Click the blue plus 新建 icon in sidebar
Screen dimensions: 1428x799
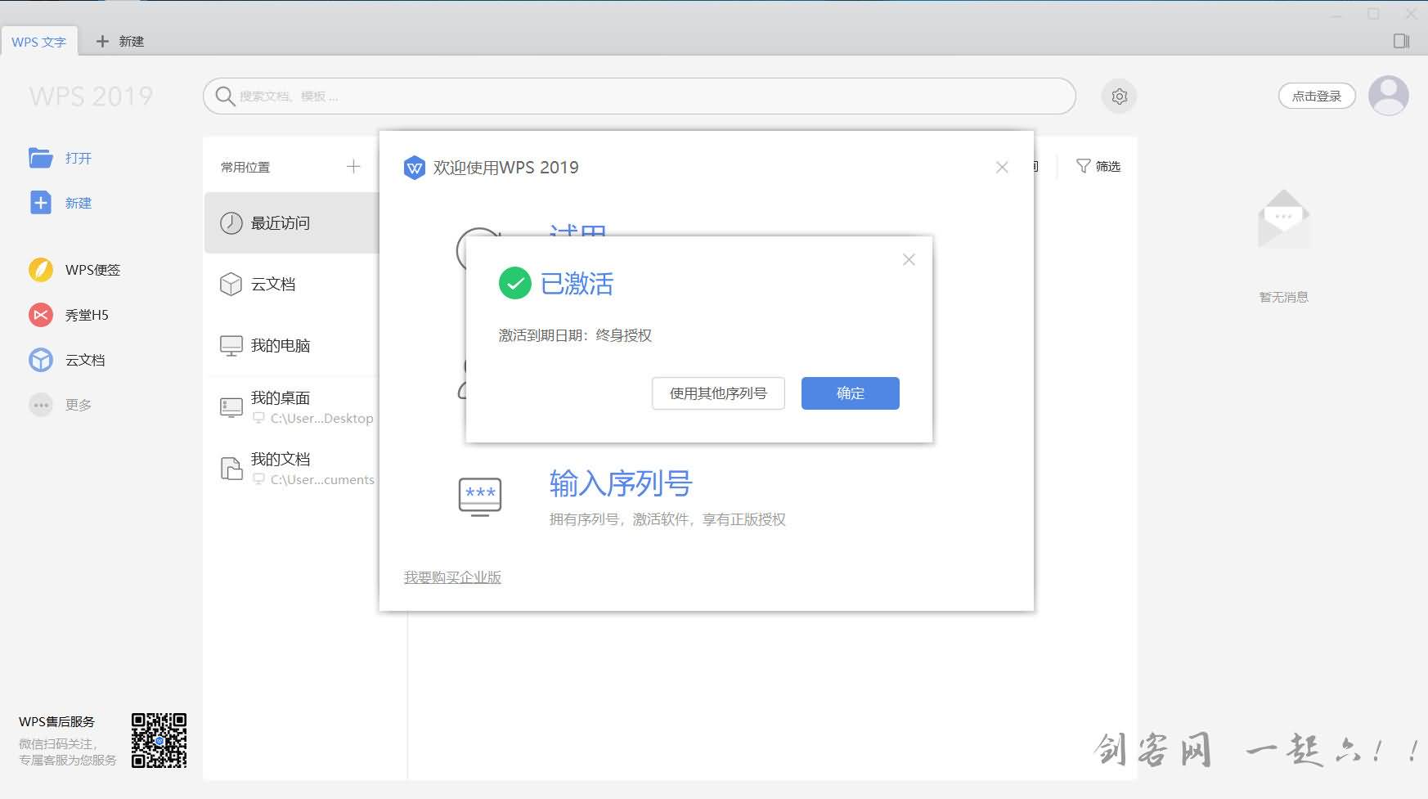[x=41, y=203]
